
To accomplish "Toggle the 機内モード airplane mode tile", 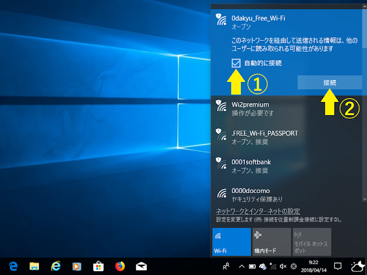I will click(x=272, y=242).
